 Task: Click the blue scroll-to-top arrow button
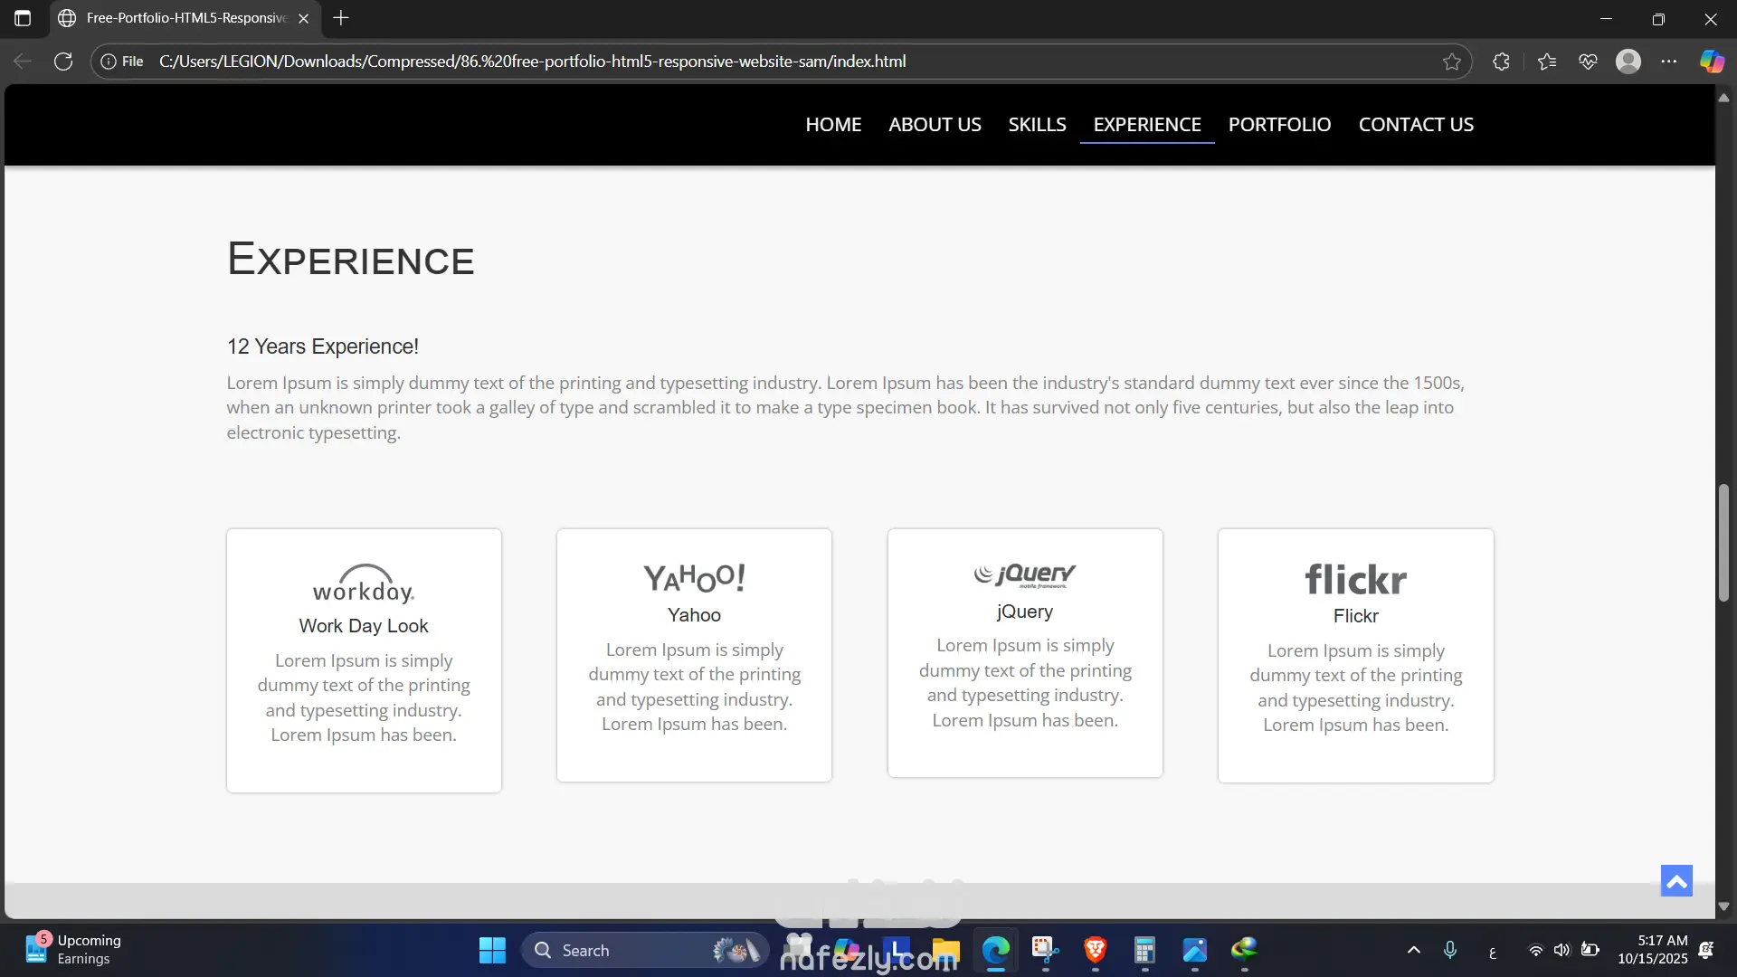(1676, 880)
